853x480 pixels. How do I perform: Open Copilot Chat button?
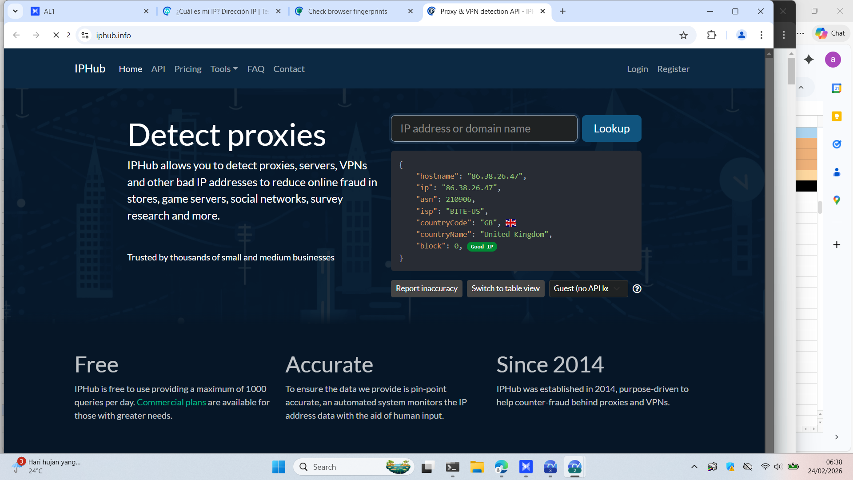pyautogui.click(x=830, y=33)
